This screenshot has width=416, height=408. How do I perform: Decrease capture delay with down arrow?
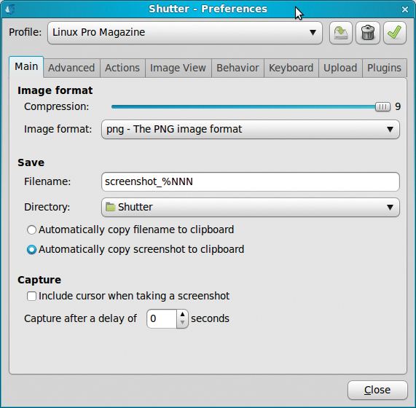tap(182, 323)
